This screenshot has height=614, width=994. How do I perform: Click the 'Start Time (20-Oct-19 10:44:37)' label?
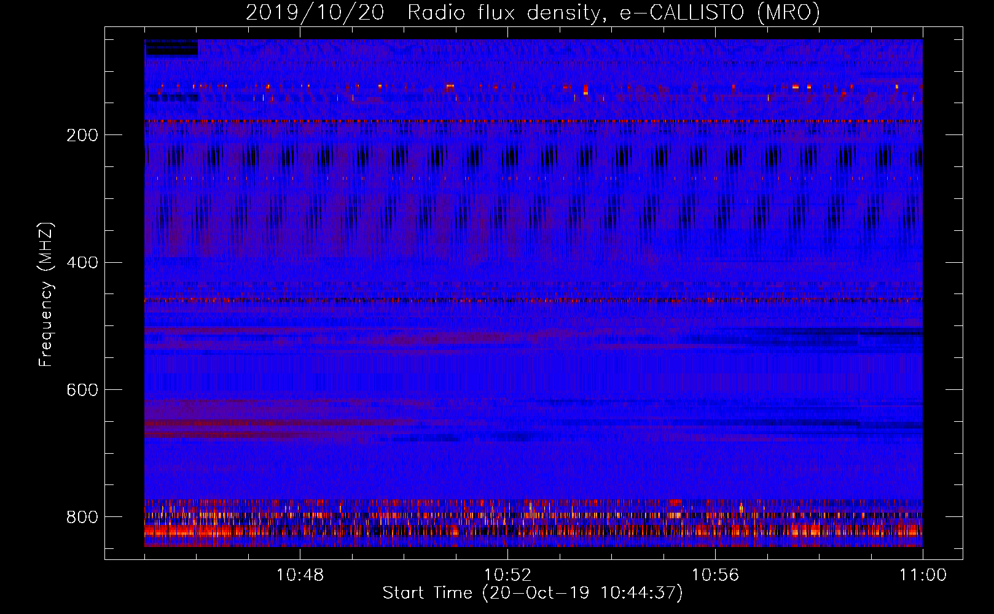533,593
